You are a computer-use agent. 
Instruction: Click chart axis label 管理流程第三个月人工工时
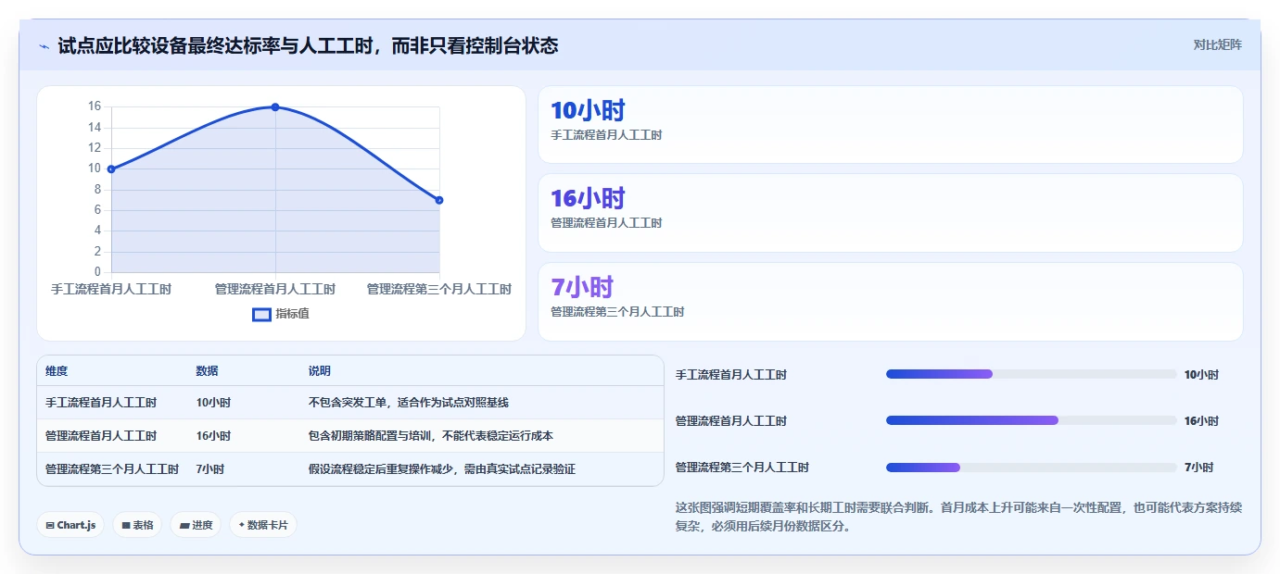(439, 290)
